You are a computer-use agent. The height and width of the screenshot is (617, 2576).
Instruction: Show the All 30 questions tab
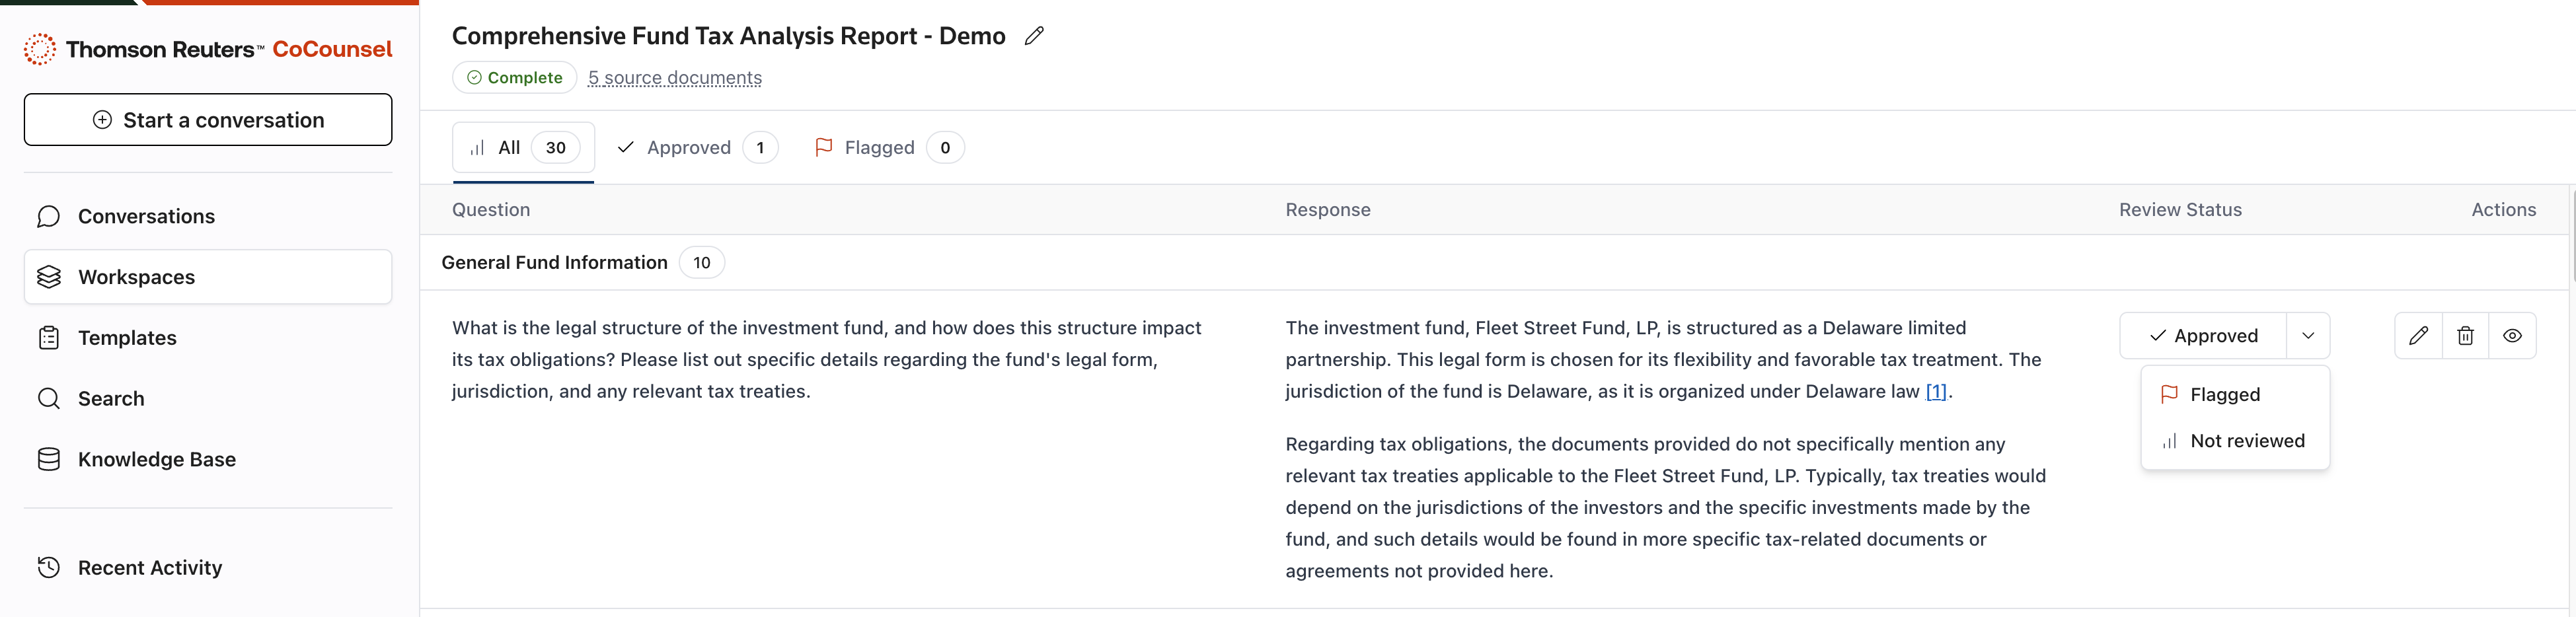click(x=523, y=148)
